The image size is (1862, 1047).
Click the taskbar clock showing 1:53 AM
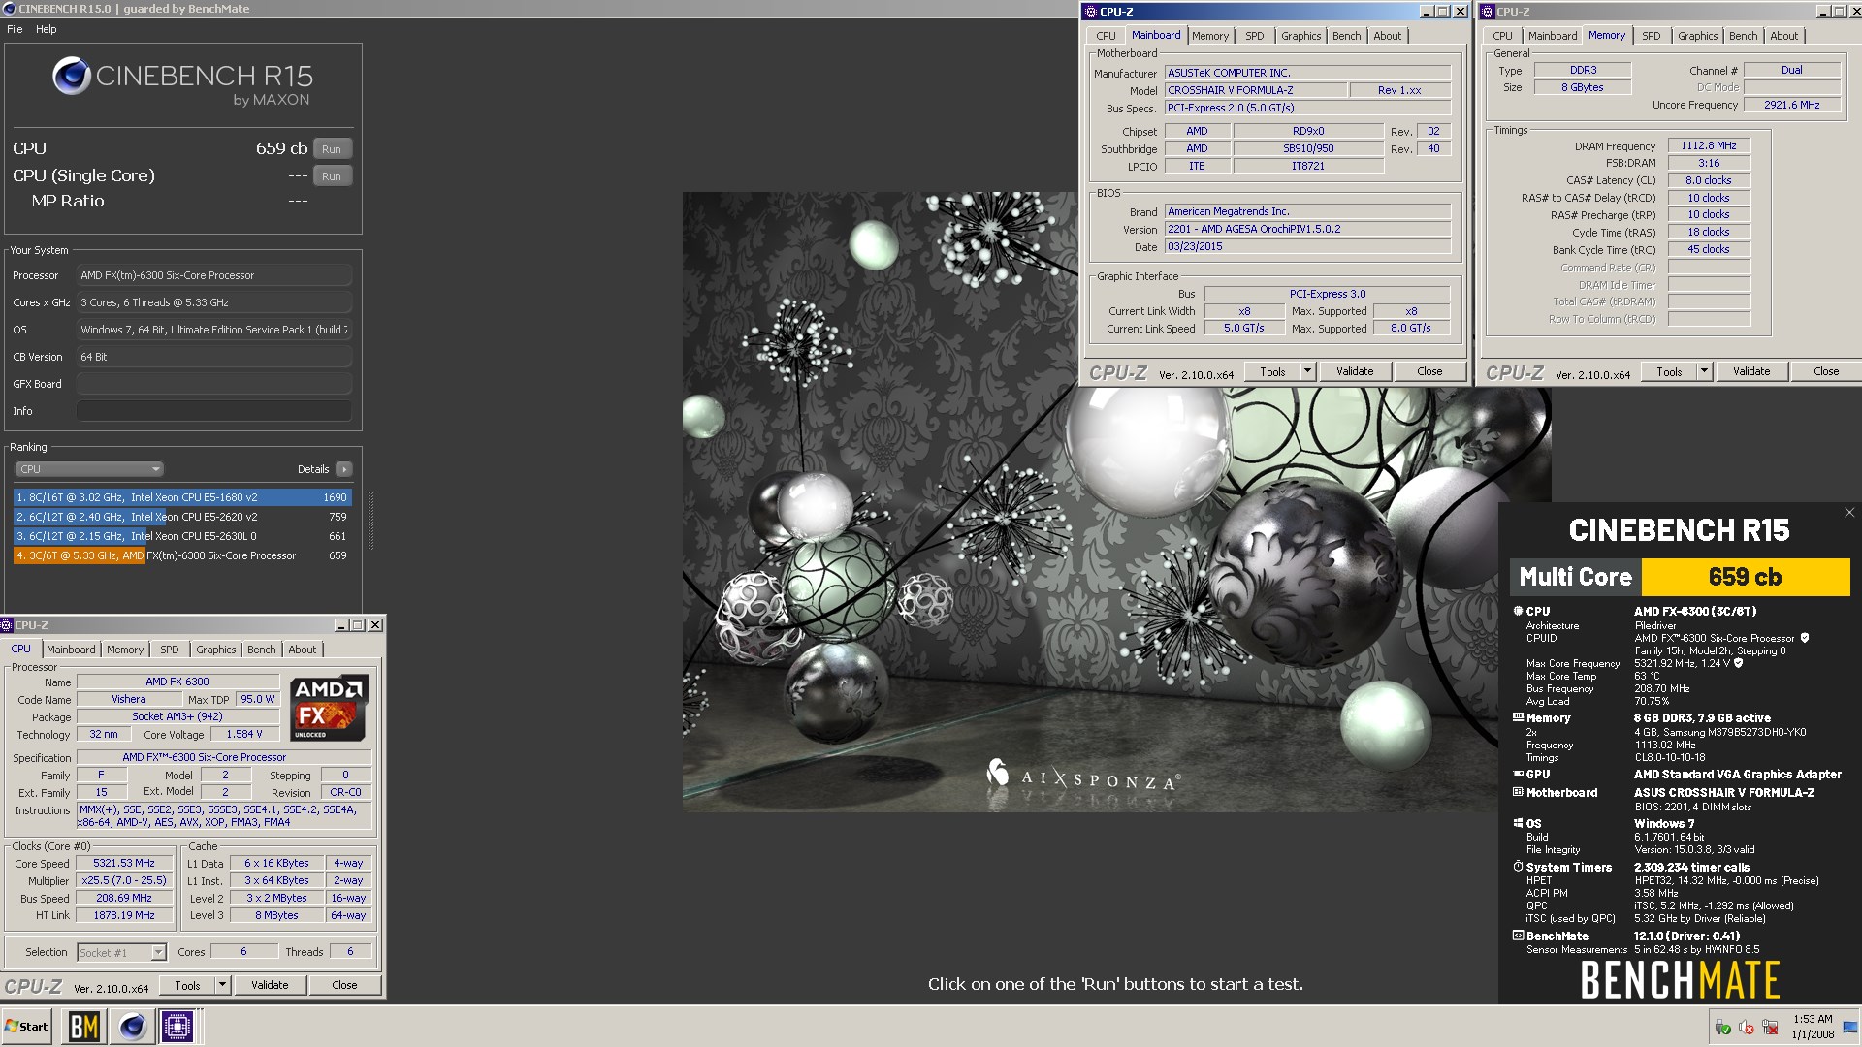click(1813, 1027)
